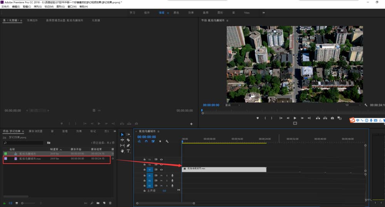
Task: Select the Razor tool in the tools panel
Action: click(128, 140)
